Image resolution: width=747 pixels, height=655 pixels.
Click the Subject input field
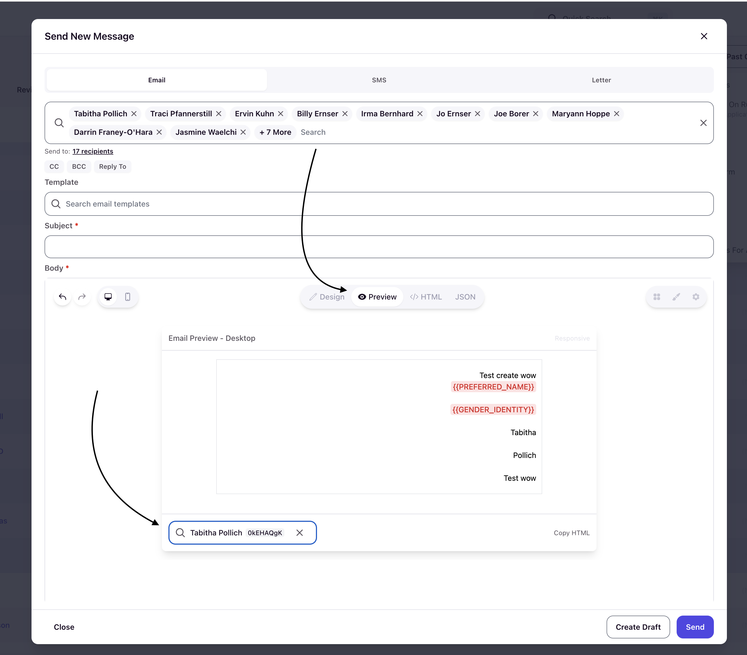pos(379,247)
